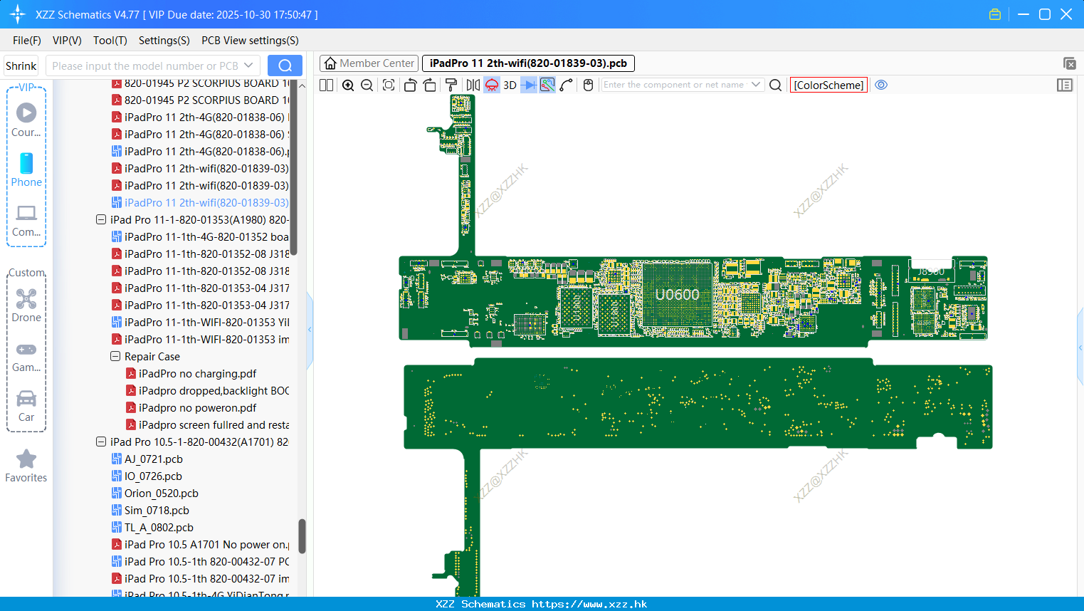Click the XZZ Schematics logo icon

pyautogui.click(x=18, y=14)
